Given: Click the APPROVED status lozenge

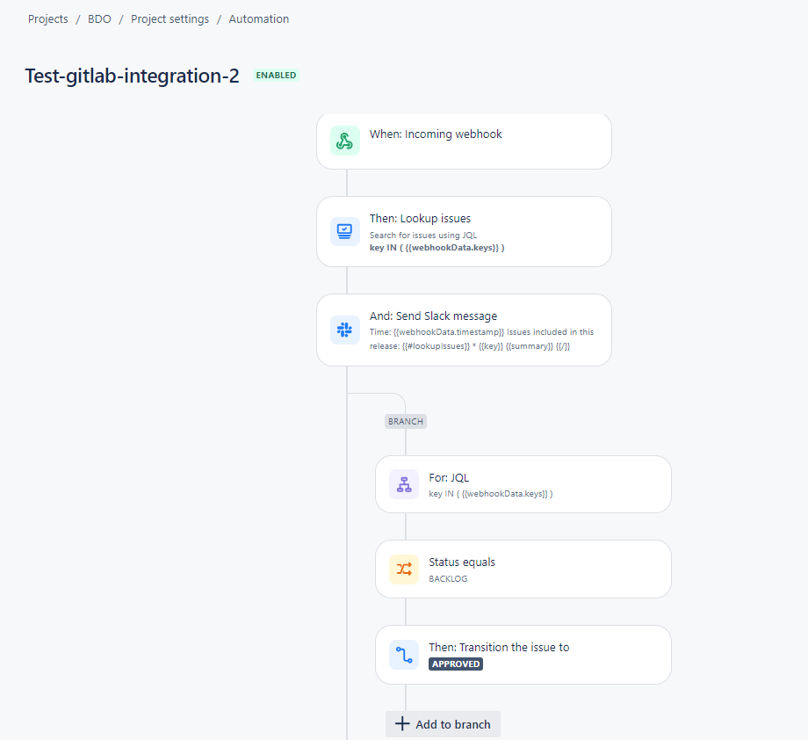Looking at the screenshot, I should (455, 664).
